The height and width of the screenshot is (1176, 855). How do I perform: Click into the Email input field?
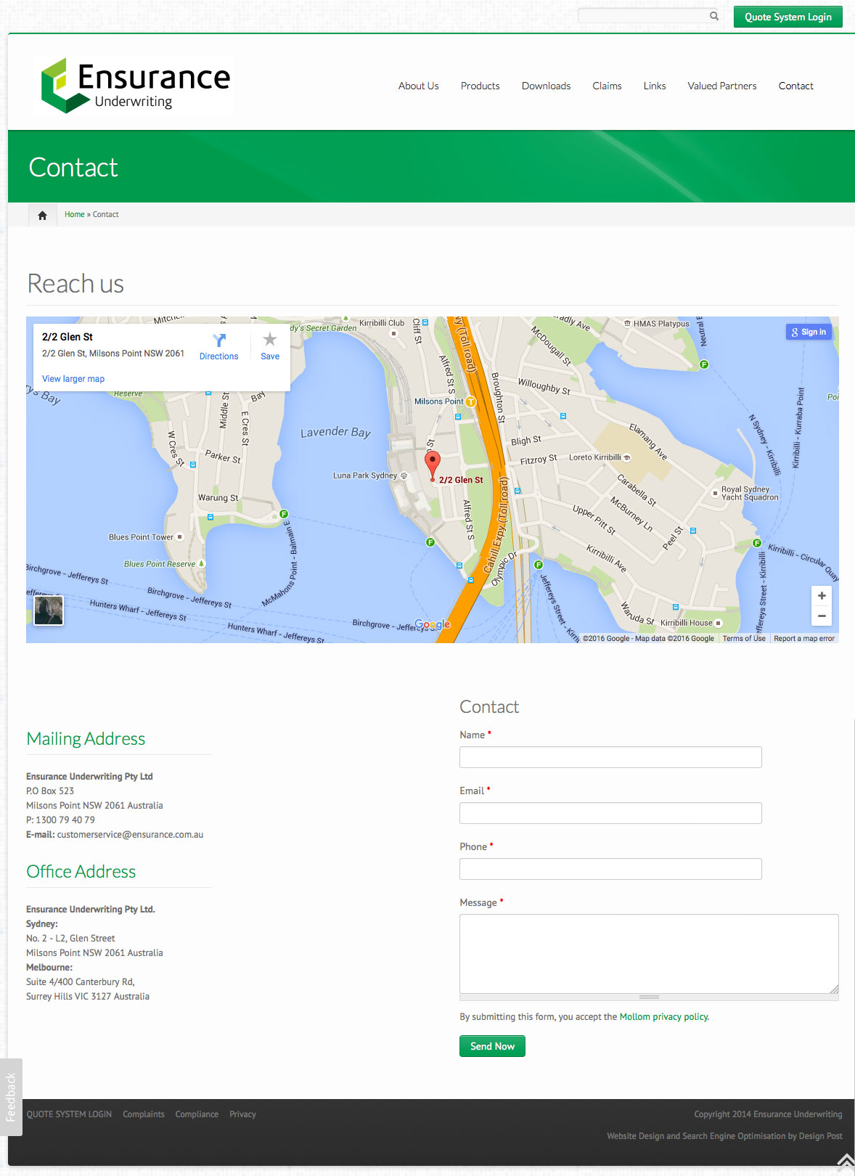pyautogui.click(x=610, y=813)
